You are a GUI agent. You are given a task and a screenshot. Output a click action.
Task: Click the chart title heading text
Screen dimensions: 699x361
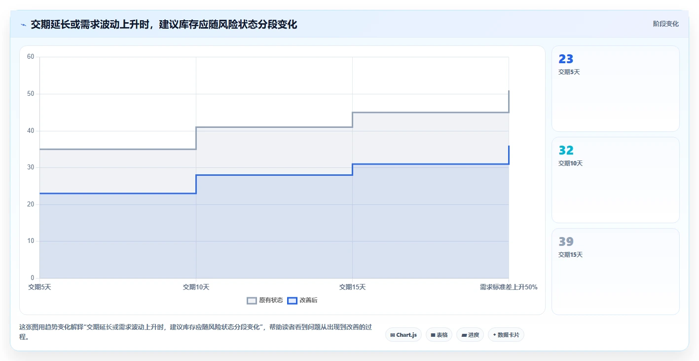(x=164, y=24)
